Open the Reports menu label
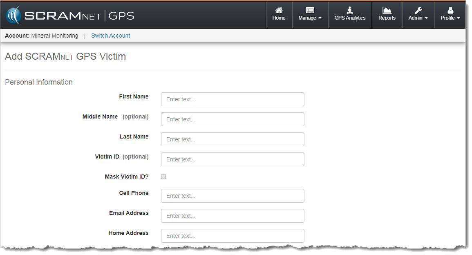The height and width of the screenshot is (255, 472). [x=387, y=18]
